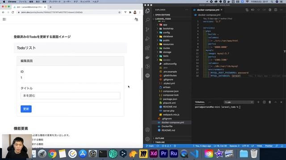Open Explorer view in VS Code activity bar

coord(147,11)
